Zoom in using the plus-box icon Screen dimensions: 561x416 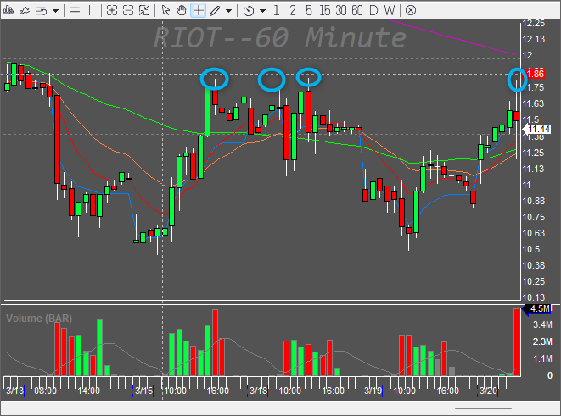click(x=112, y=11)
